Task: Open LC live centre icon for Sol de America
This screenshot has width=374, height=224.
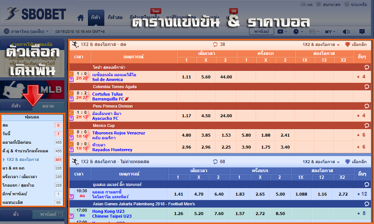Action: 71,74
